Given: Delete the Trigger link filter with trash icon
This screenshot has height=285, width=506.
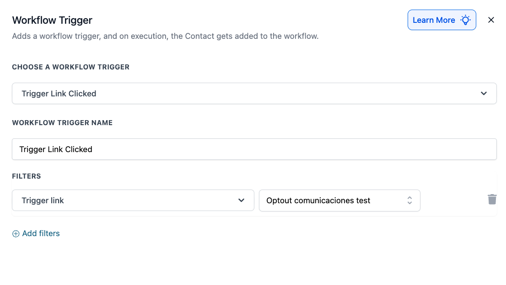Looking at the screenshot, I should tap(492, 199).
